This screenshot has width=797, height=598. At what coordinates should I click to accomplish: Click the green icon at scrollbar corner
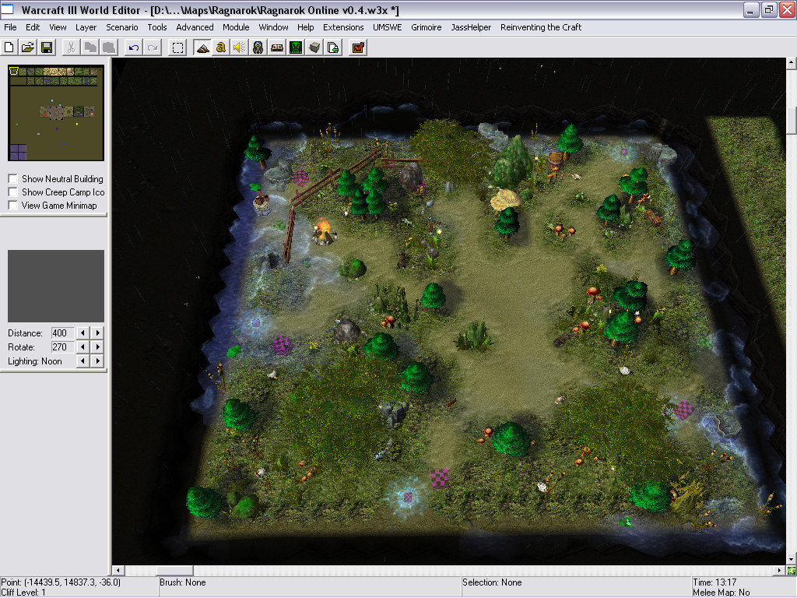[792, 571]
